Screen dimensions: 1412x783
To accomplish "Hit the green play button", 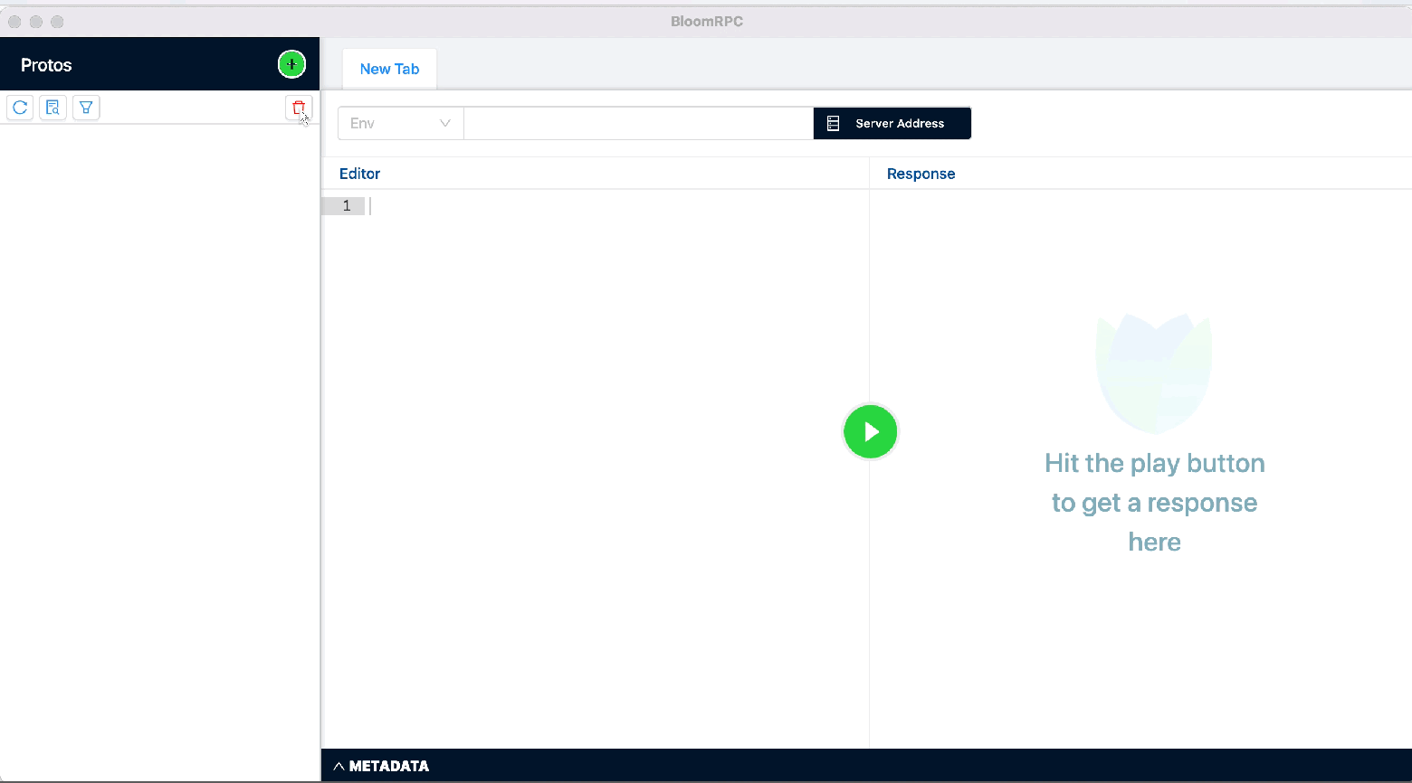I will (870, 431).
